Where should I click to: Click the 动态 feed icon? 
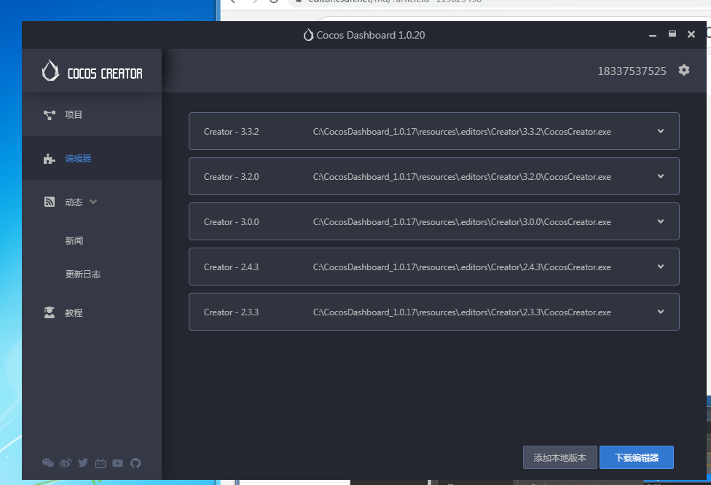pos(50,202)
